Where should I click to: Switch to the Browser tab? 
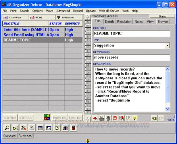(x=163, y=21)
